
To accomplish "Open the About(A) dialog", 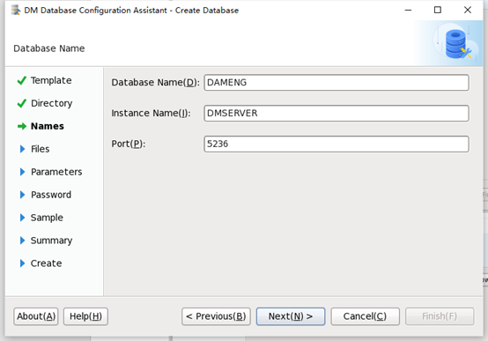I will pos(36,316).
